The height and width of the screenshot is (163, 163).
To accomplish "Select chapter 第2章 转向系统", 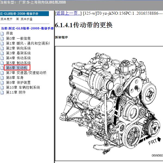I will pyautogui.click(x=18, y=48).
